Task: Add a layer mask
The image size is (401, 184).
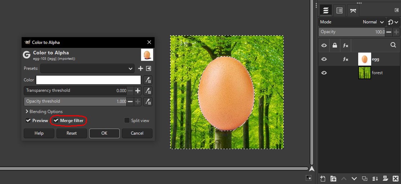Action: [x=386, y=178]
